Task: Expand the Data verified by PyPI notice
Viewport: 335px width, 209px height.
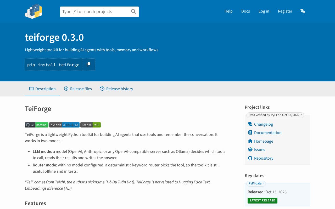Action: pyautogui.click(x=275, y=115)
